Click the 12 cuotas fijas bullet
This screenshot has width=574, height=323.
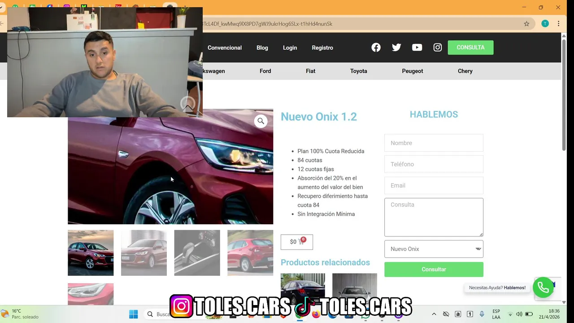click(x=316, y=169)
